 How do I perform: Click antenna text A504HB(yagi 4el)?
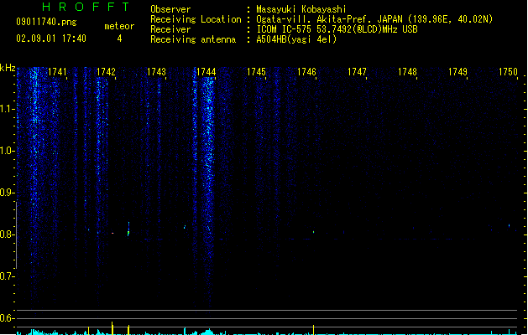point(296,39)
